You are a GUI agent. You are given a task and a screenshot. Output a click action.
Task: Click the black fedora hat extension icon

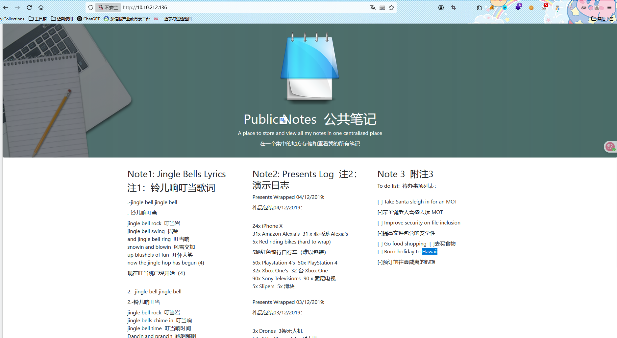(x=583, y=8)
